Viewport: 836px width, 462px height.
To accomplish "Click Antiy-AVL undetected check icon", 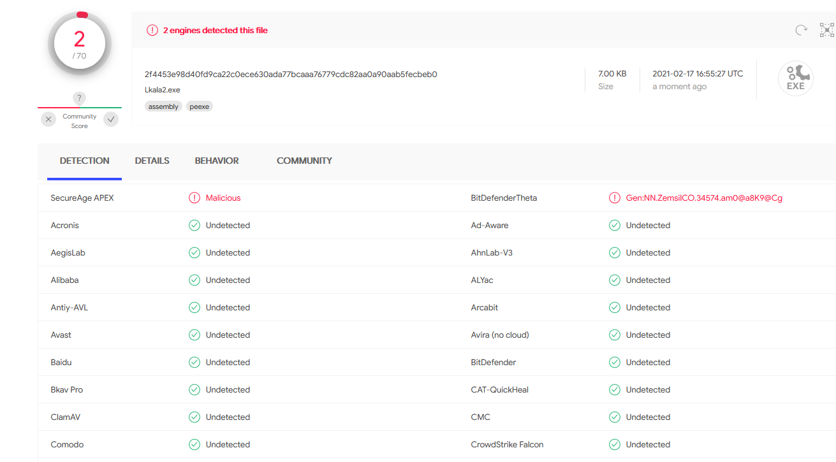I will (x=194, y=308).
